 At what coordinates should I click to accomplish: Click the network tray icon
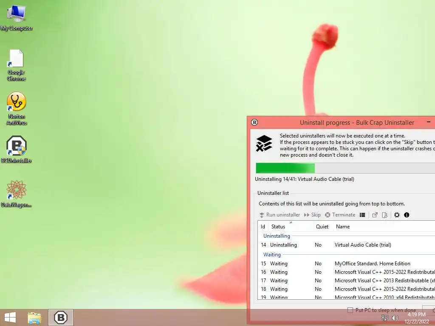click(x=385, y=318)
